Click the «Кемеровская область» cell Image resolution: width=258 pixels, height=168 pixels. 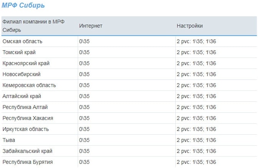click(x=29, y=85)
